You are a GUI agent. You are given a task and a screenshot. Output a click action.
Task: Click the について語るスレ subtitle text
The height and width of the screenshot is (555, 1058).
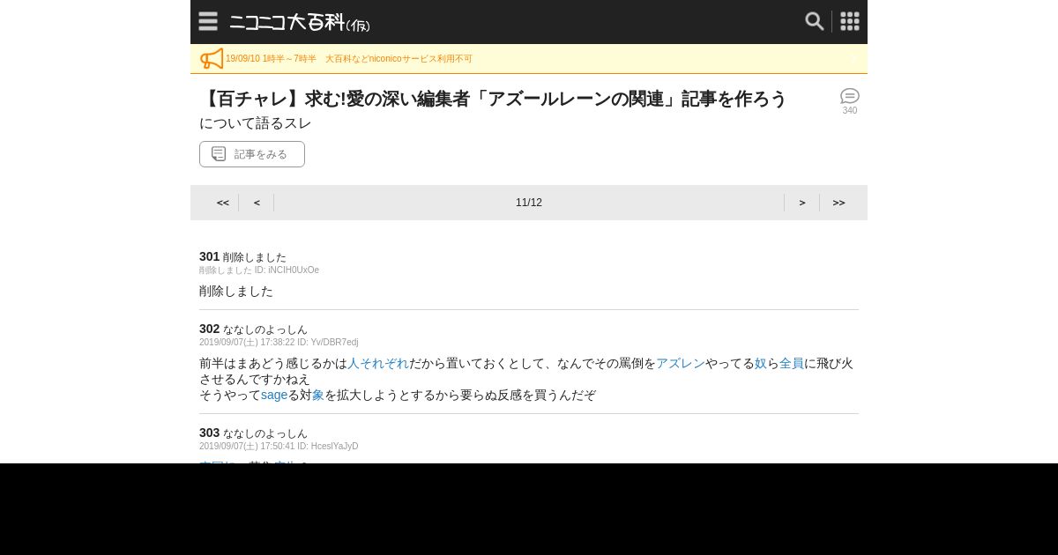pyautogui.click(x=256, y=123)
